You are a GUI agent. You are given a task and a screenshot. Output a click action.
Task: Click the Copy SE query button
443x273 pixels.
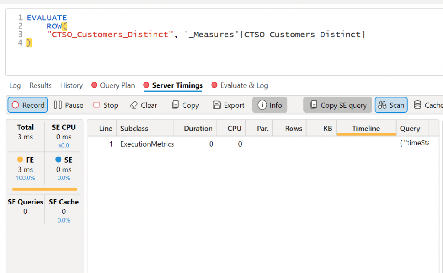click(338, 105)
